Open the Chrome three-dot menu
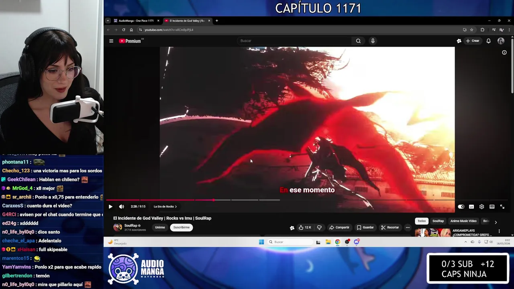The height and width of the screenshot is (289, 514). click(x=509, y=30)
